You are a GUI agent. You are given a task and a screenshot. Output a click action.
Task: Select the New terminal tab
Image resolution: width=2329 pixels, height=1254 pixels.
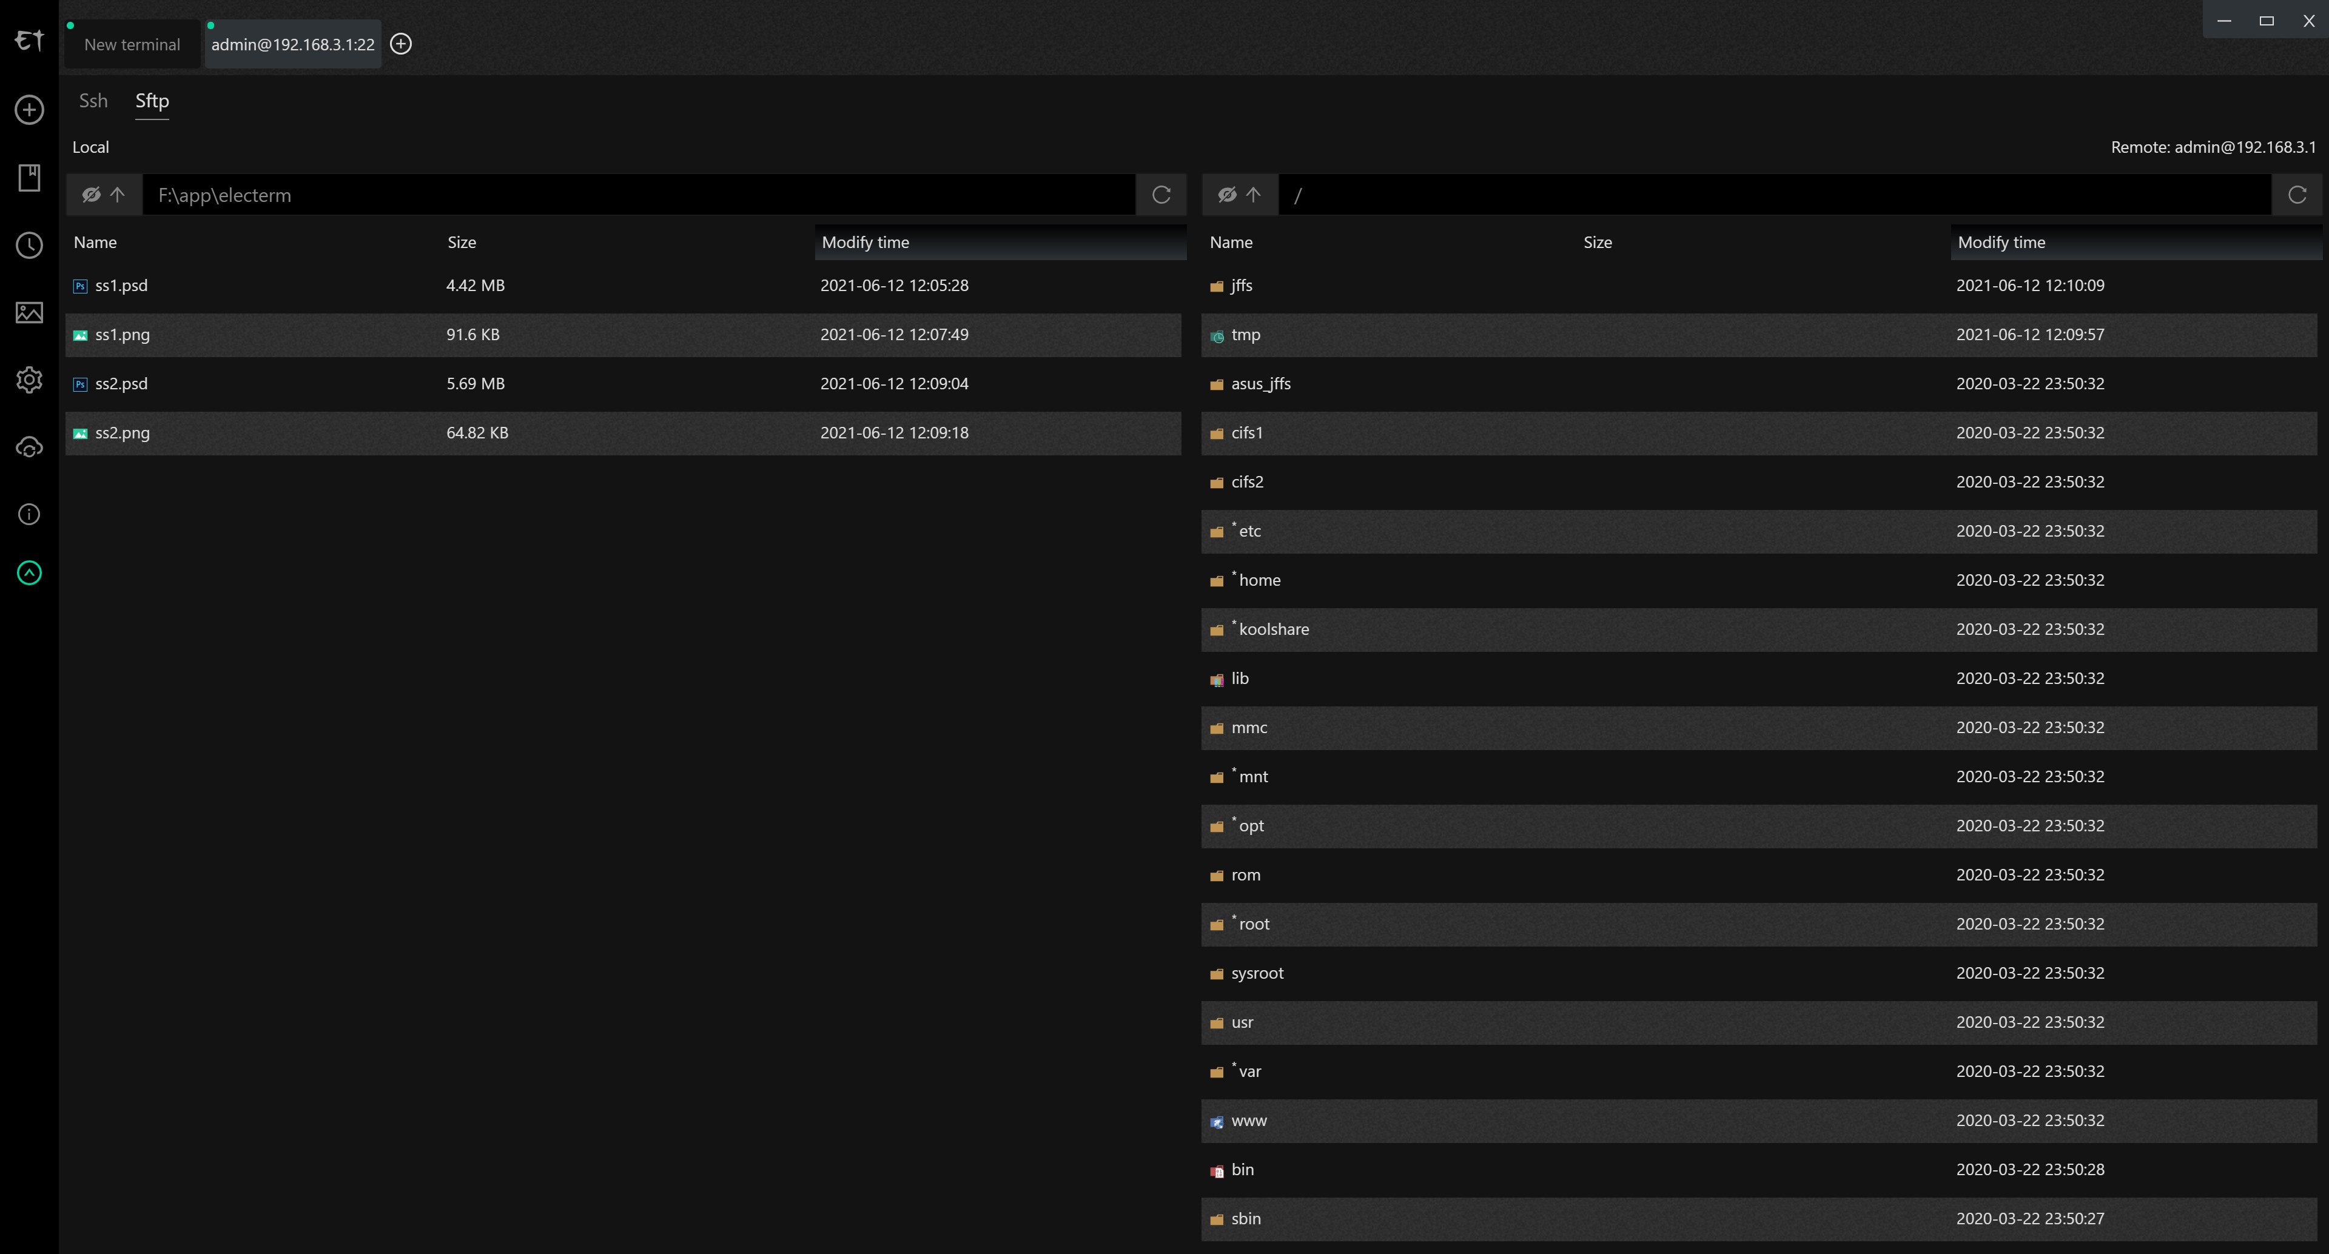point(132,44)
